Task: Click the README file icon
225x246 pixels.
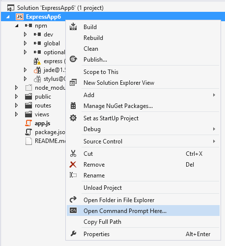Action: (x=28, y=141)
